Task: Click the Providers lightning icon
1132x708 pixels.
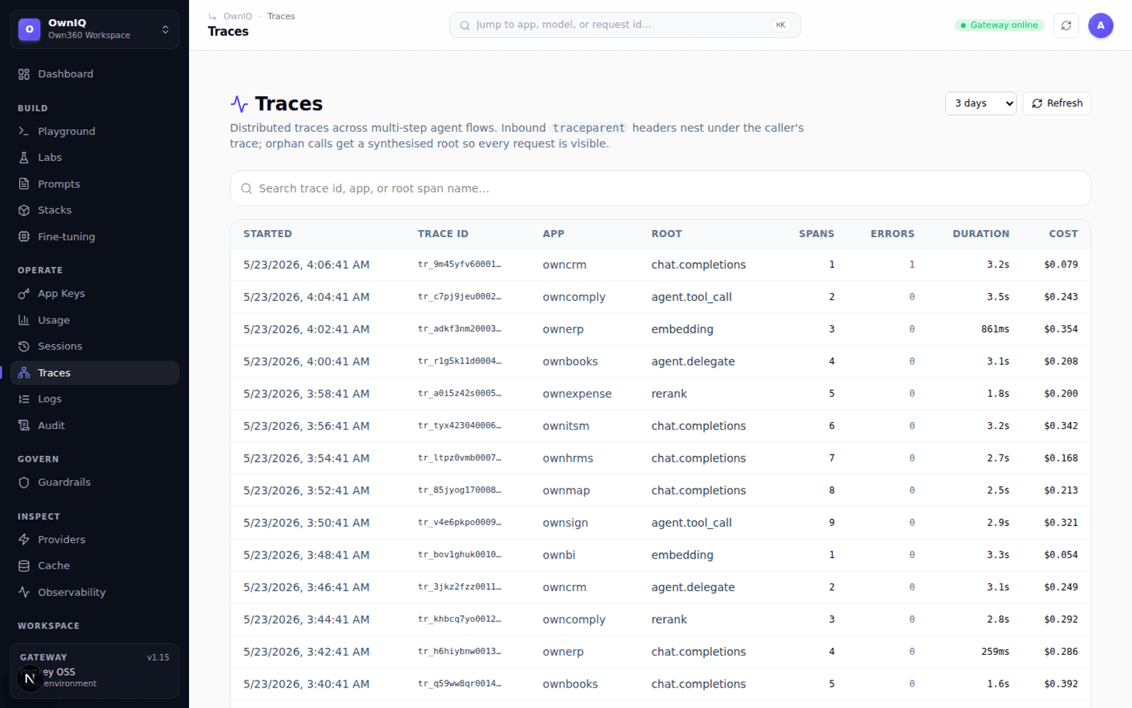Action: click(x=24, y=539)
